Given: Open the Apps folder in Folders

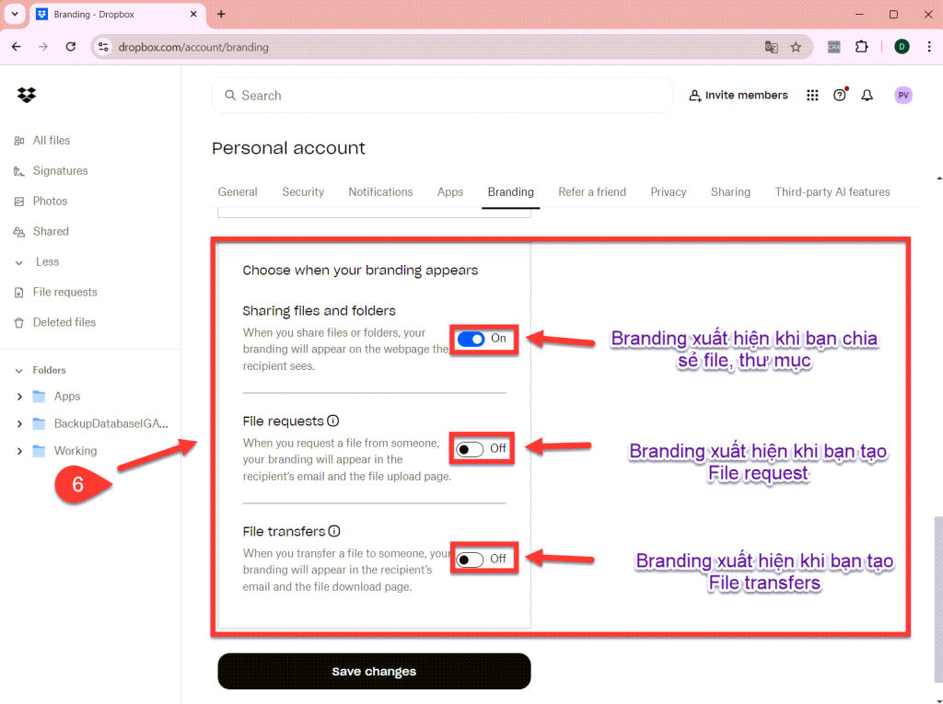Looking at the screenshot, I should (66, 397).
